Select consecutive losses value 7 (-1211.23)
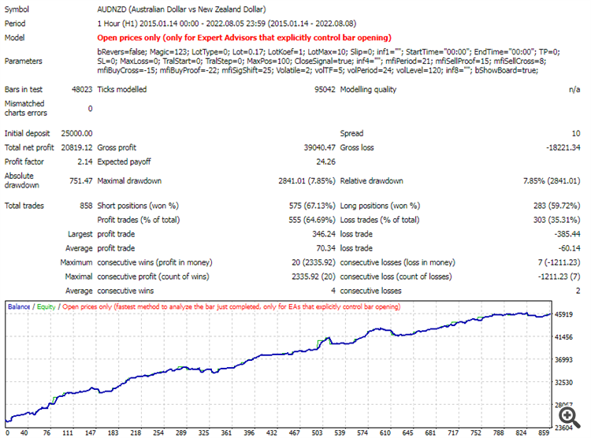The width and height of the screenshot is (591, 438). click(559, 263)
